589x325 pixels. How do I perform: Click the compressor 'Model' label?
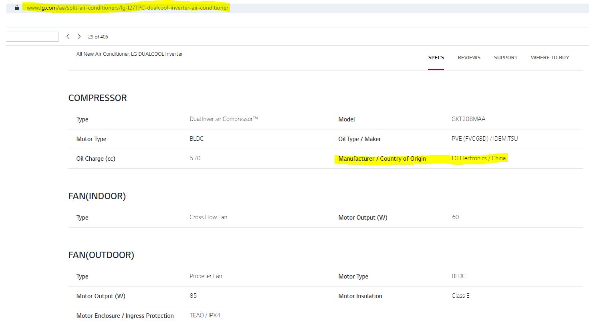tap(347, 119)
